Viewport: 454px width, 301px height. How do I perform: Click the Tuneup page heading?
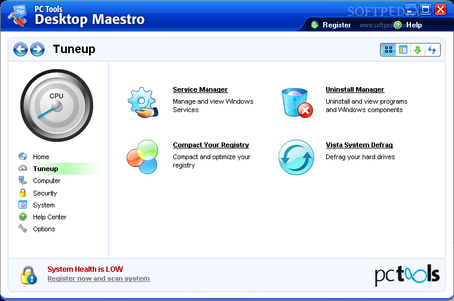coord(74,49)
